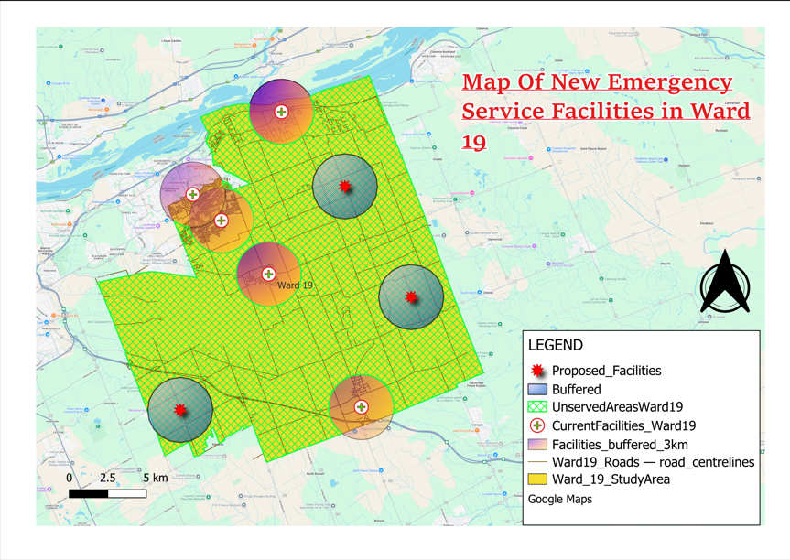Image resolution: width=790 pixels, height=560 pixels.
Task: Click the CurrentFacilities_Ward19 green cross legend icon
Action: [x=537, y=425]
